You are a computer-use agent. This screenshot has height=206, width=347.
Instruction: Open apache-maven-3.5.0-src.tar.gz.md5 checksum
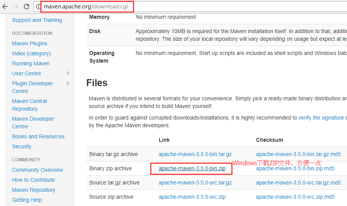(x=298, y=183)
